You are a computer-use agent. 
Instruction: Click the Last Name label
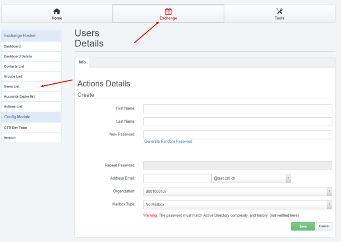[126, 121]
